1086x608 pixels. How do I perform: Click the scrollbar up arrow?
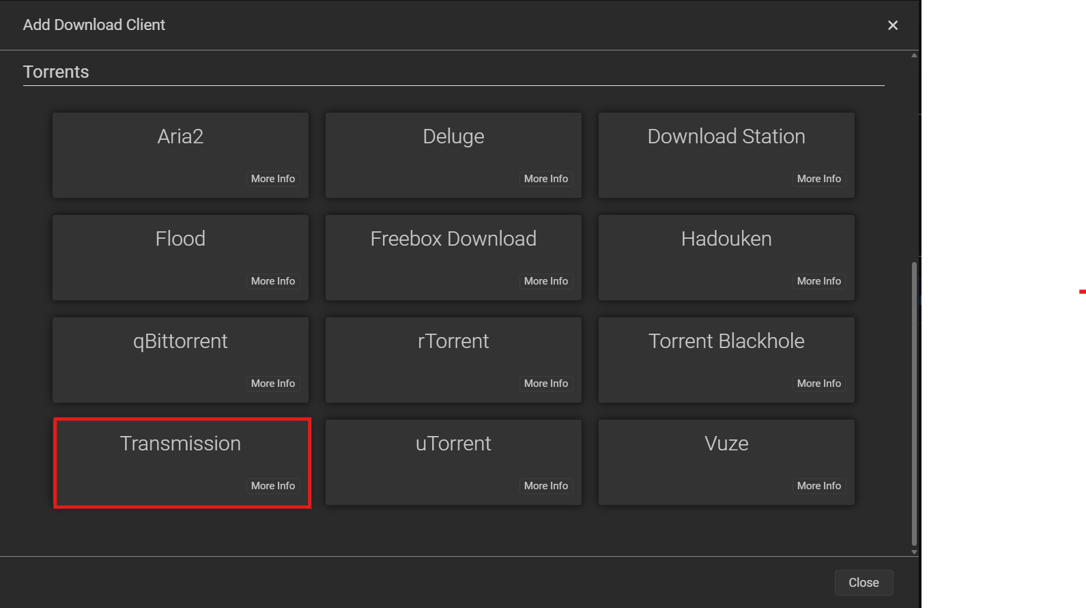(x=914, y=55)
